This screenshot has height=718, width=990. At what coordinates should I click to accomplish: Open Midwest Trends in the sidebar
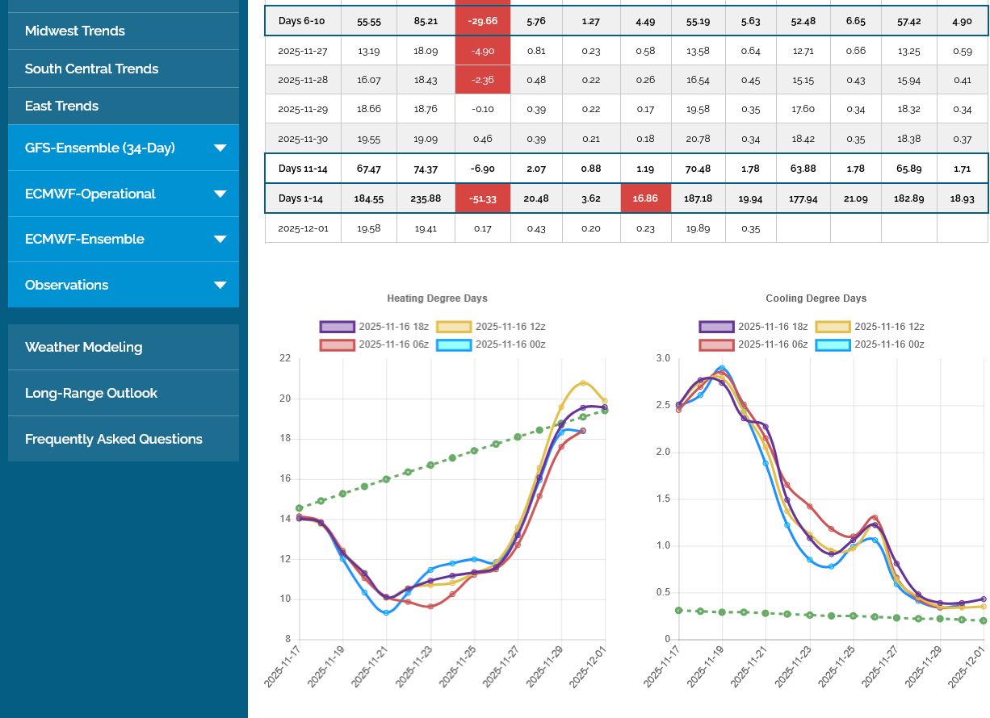(x=75, y=31)
